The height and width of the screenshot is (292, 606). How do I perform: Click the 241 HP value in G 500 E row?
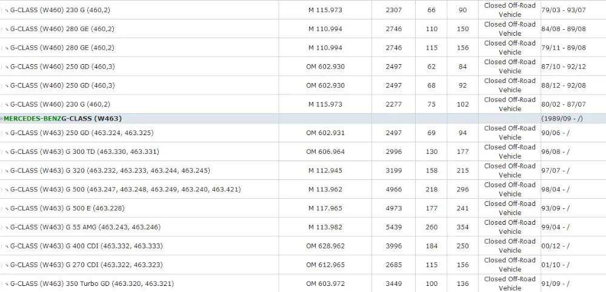[463, 208]
